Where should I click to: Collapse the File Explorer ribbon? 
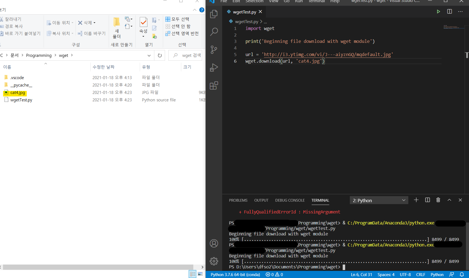(195, 10)
